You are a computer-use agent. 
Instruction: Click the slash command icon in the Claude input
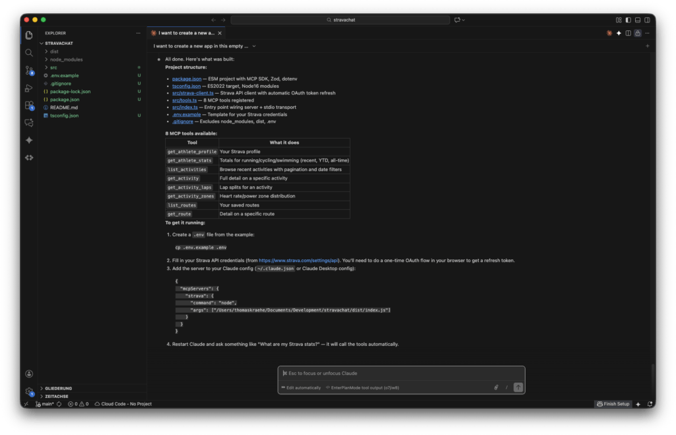506,387
